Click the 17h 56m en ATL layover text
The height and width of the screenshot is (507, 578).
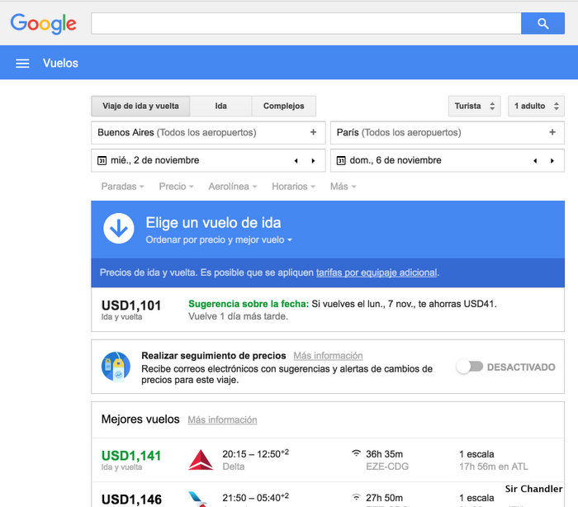(x=494, y=467)
